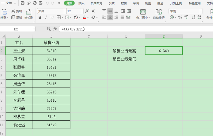213x136 pixels.
Task: Apply thousands separator format
Action: coord(186,17)
